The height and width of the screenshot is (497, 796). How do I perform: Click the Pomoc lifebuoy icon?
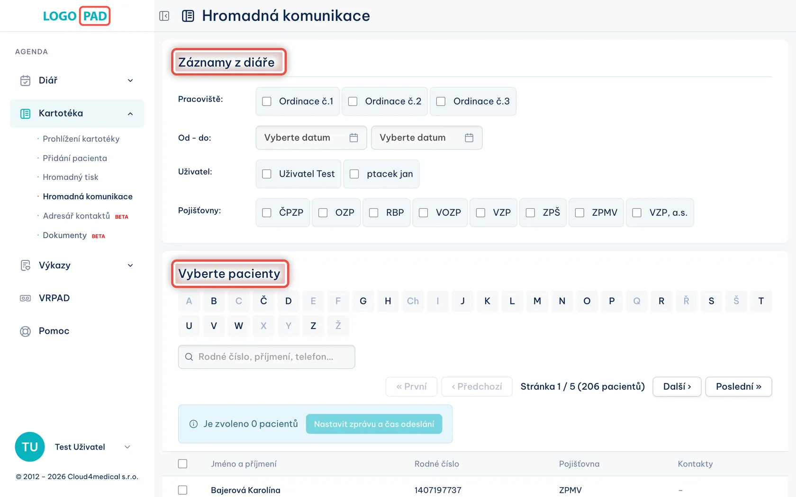click(x=25, y=331)
